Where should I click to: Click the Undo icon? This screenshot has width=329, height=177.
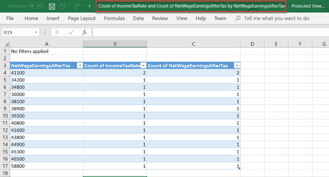tap(64, 6)
